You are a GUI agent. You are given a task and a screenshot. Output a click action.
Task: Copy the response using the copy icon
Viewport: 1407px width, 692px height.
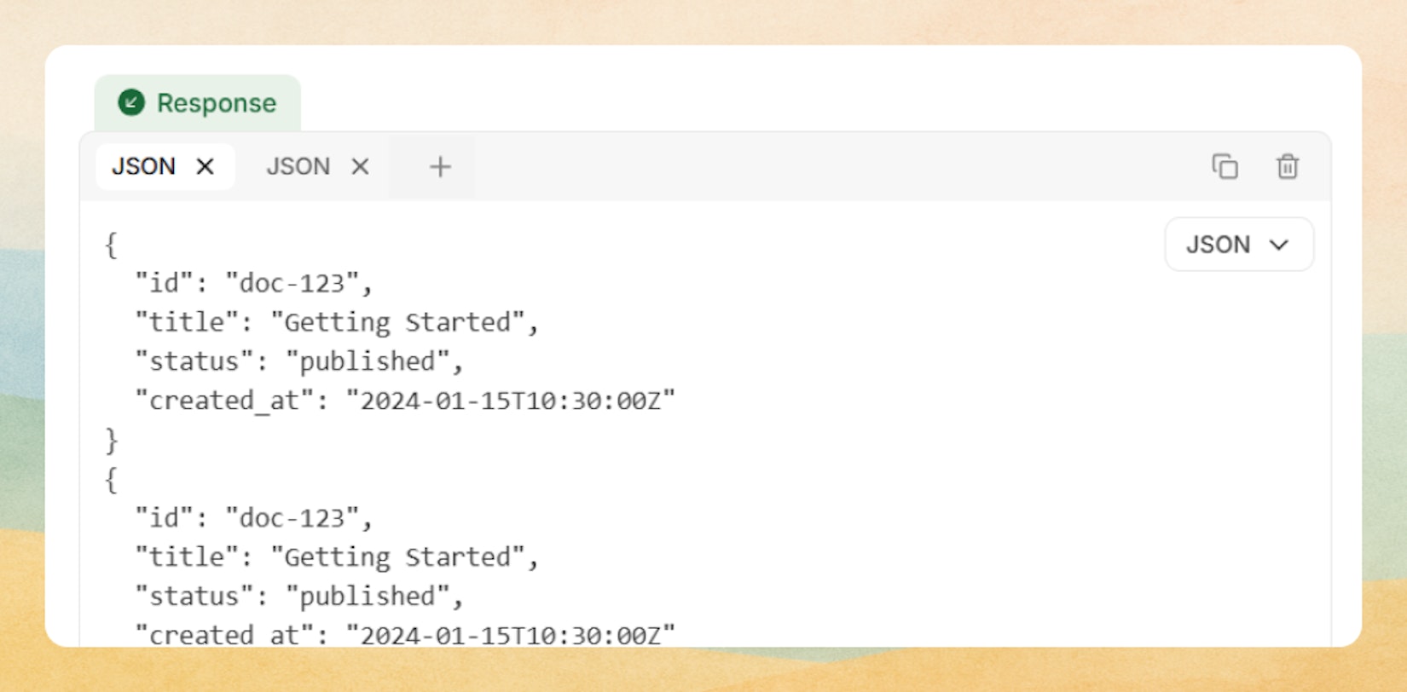[1225, 167]
